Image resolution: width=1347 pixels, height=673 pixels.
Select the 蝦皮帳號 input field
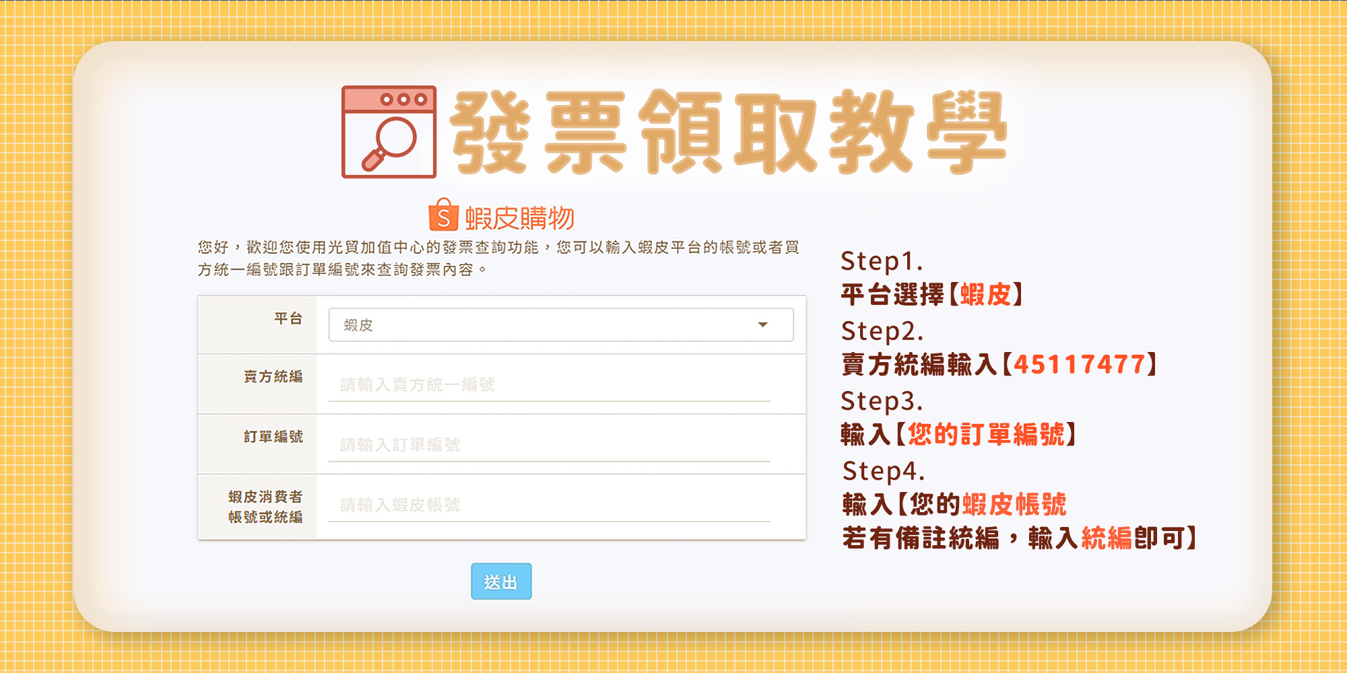pos(549,505)
